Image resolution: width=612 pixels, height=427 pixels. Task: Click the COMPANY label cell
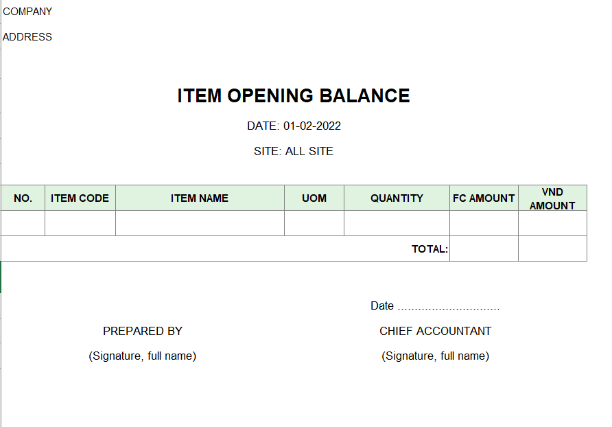[x=28, y=12]
